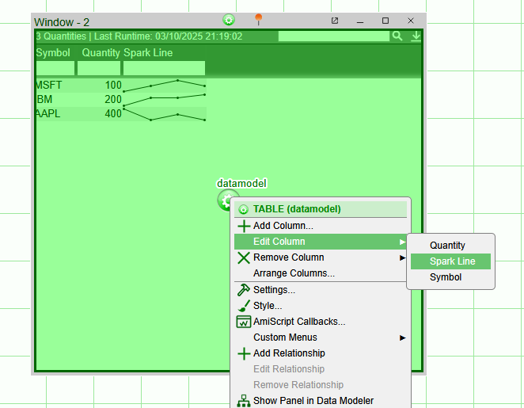
Task: Select Show Panel in Data Modeler
Action: 313,401
